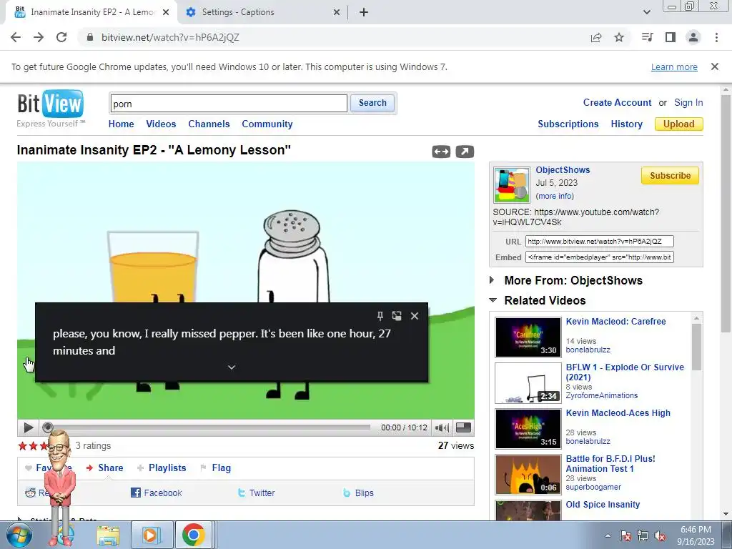Image resolution: width=732 pixels, height=549 pixels.
Task: Pin the live caption box
Action: [380, 316]
